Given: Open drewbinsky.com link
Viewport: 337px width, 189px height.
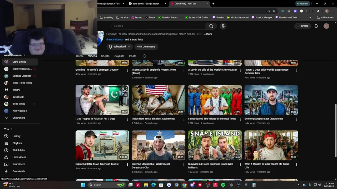Looking at the screenshot, I should 115,40.
